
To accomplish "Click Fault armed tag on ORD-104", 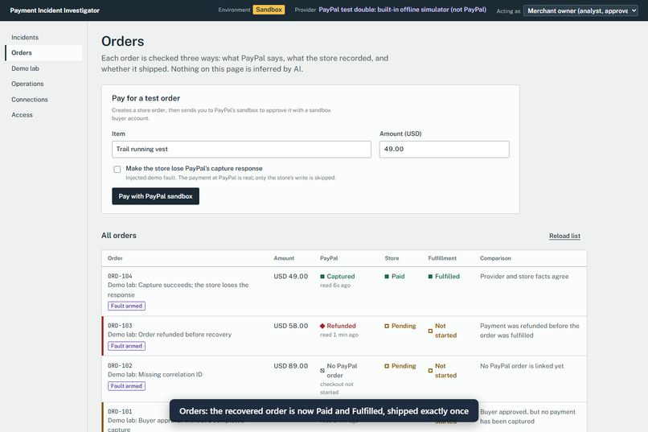I will tap(126, 306).
